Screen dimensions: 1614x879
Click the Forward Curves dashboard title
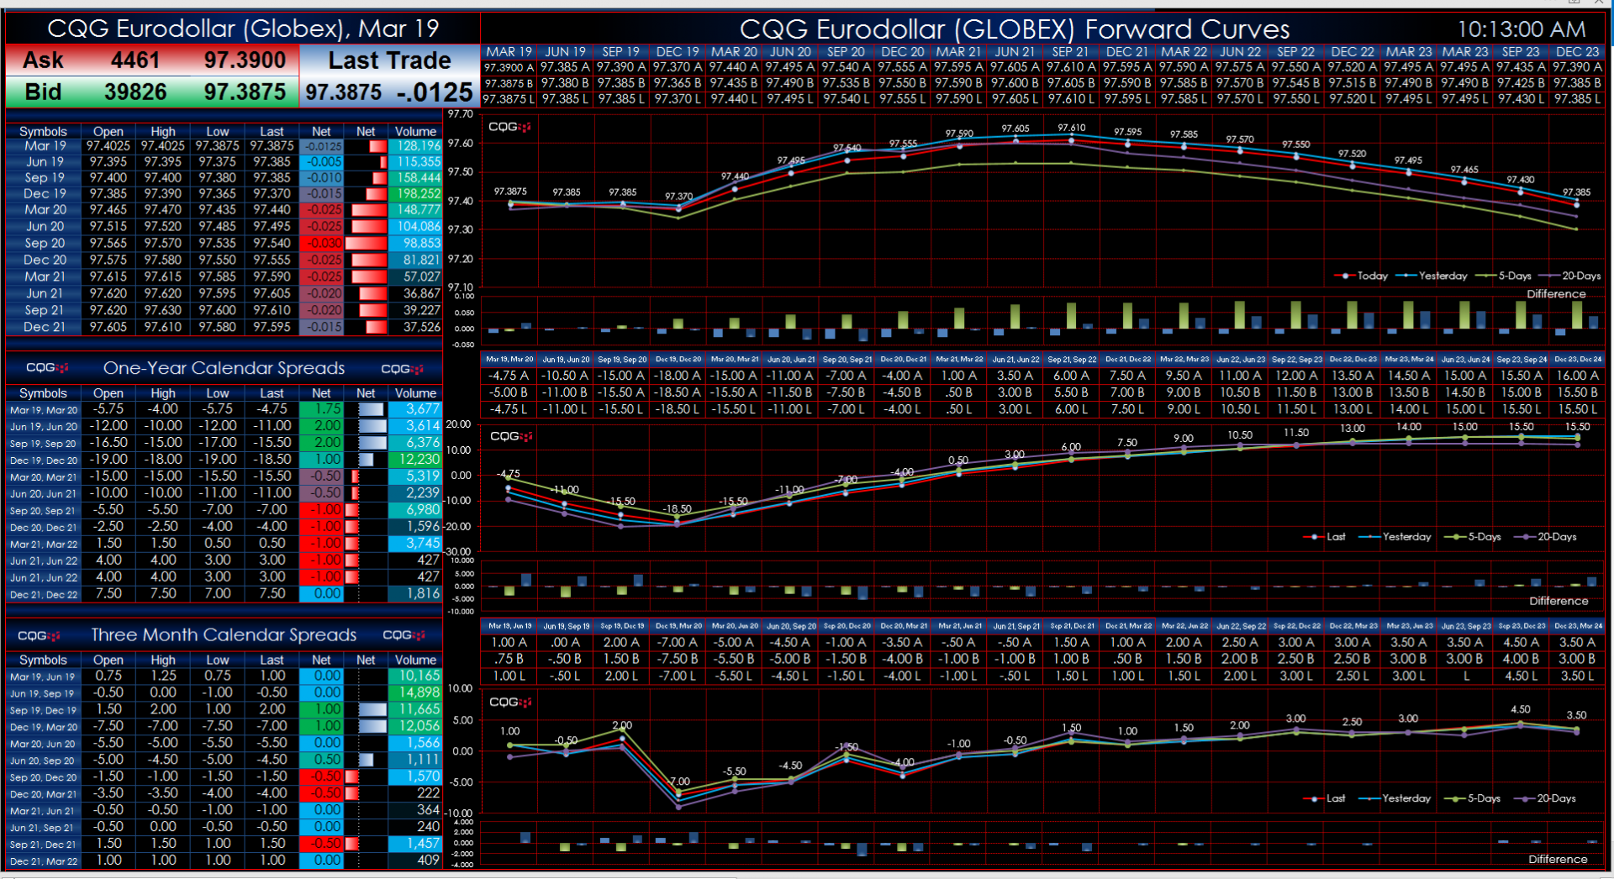click(1014, 29)
